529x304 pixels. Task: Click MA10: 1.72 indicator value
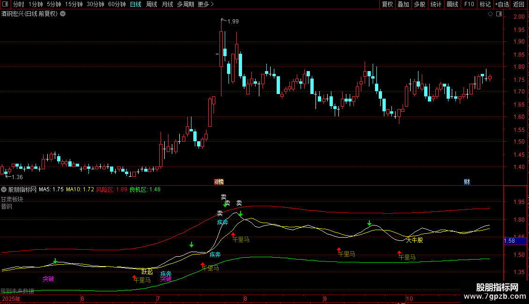point(80,189)
